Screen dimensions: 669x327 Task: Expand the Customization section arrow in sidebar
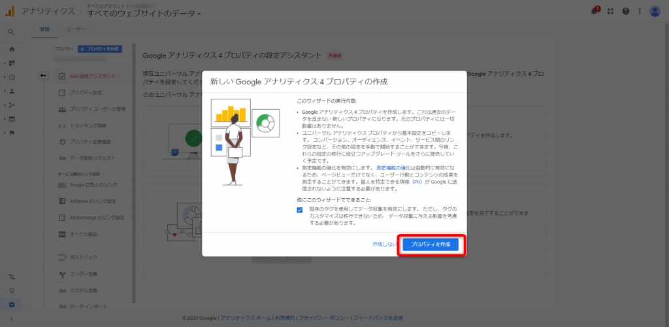click(5, 63)
